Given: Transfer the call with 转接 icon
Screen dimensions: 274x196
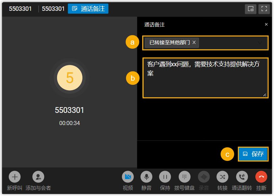Looking at the screenshot, I should click(x=222, y=177).
